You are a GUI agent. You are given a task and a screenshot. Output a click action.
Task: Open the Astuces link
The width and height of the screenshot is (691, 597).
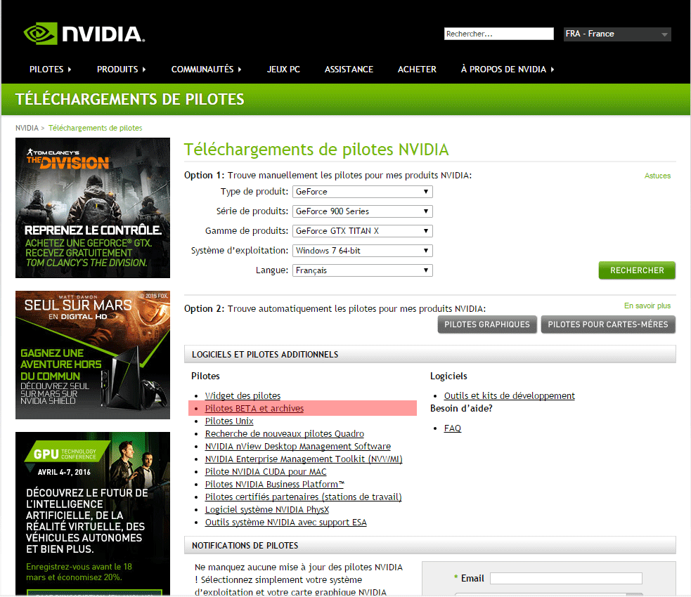tap(657, 176)
